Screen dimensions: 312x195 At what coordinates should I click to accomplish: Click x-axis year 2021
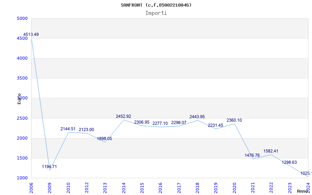tap(253, 188)
